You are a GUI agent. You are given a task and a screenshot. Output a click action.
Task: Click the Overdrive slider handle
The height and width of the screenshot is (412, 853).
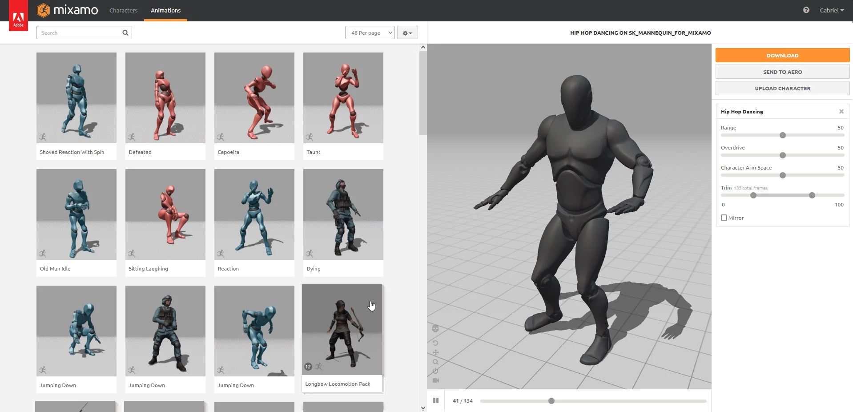coord(782,155)
